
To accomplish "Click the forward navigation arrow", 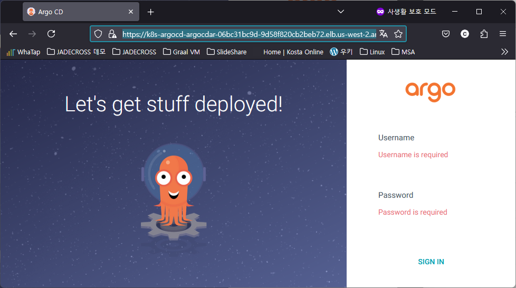I will click(32, 34).
